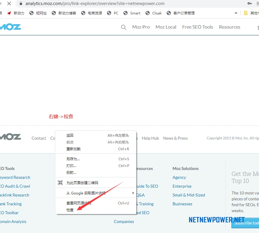259x233 pixels.
Task: Open the Free SEO Tools nav item
Action: point(198,27)
